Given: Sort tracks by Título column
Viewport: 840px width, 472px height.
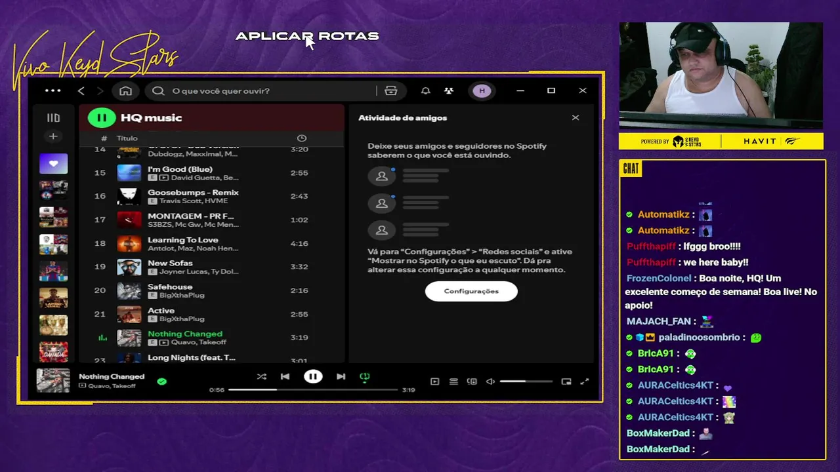Looking at the screenshot, I should [x=127, y=138].
